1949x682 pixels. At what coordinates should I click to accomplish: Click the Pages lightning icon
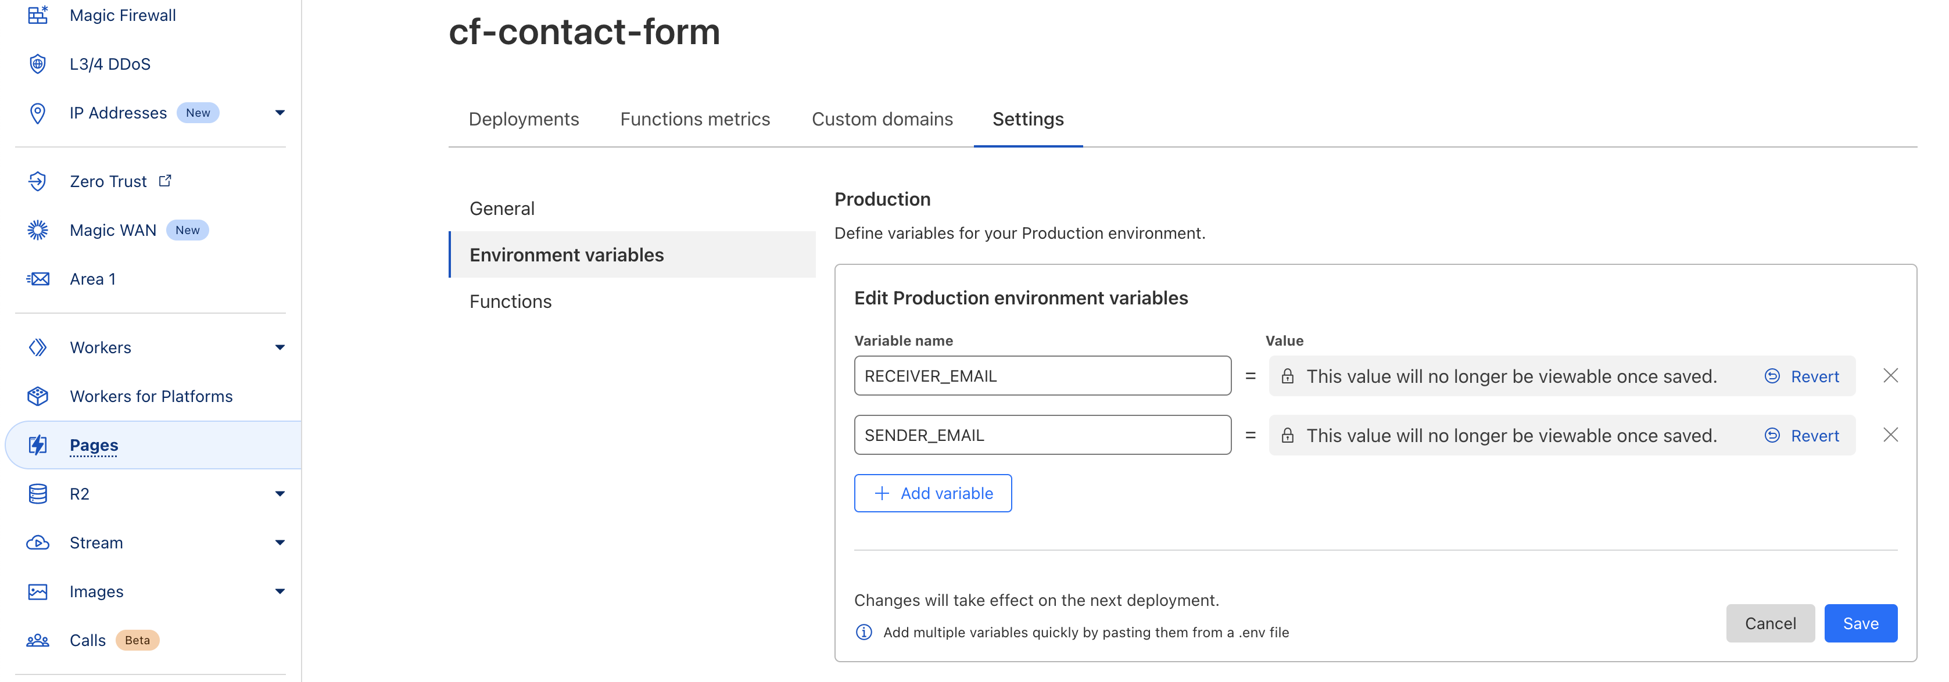pyautogui.click(x=37, y=444)
